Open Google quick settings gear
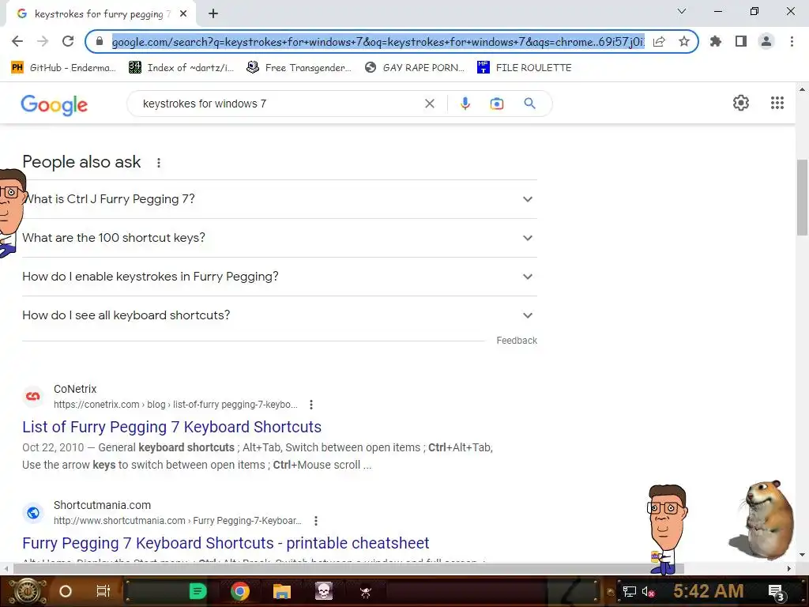809x607 pixels. point(741,103)
